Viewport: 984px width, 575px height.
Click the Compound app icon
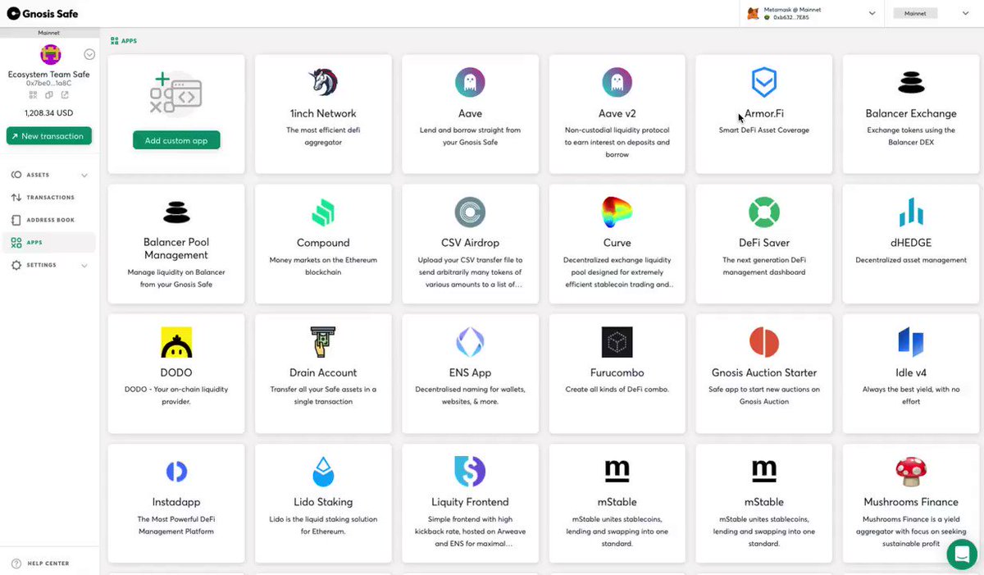tap(322, 212)
